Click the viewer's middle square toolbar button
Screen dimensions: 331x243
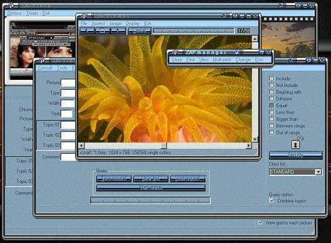[103, 30]
